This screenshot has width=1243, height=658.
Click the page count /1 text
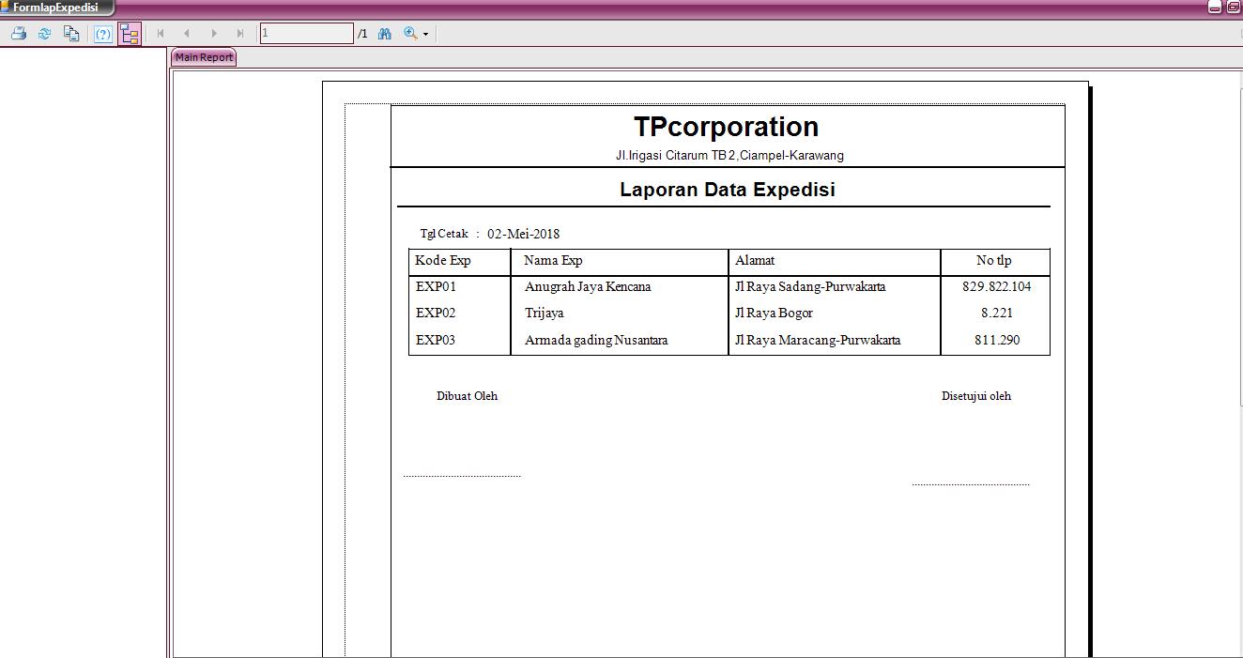tap(362, 34)
